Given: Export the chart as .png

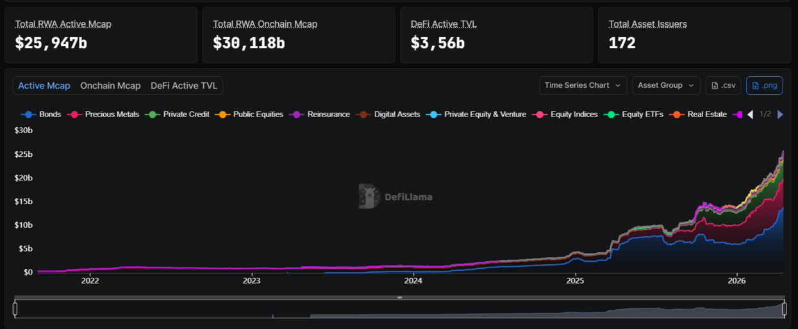Looking at the screenshot, I should pyautogui.click(x=764, y=85).
